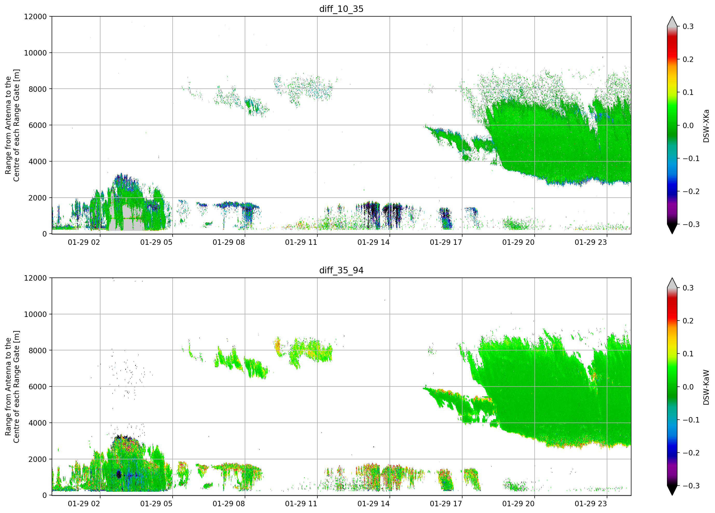Click gray upper arrow of DSW-XKa colorbar
The height and width of the screenshot is (513, 715).
click(x=672, y=22)
